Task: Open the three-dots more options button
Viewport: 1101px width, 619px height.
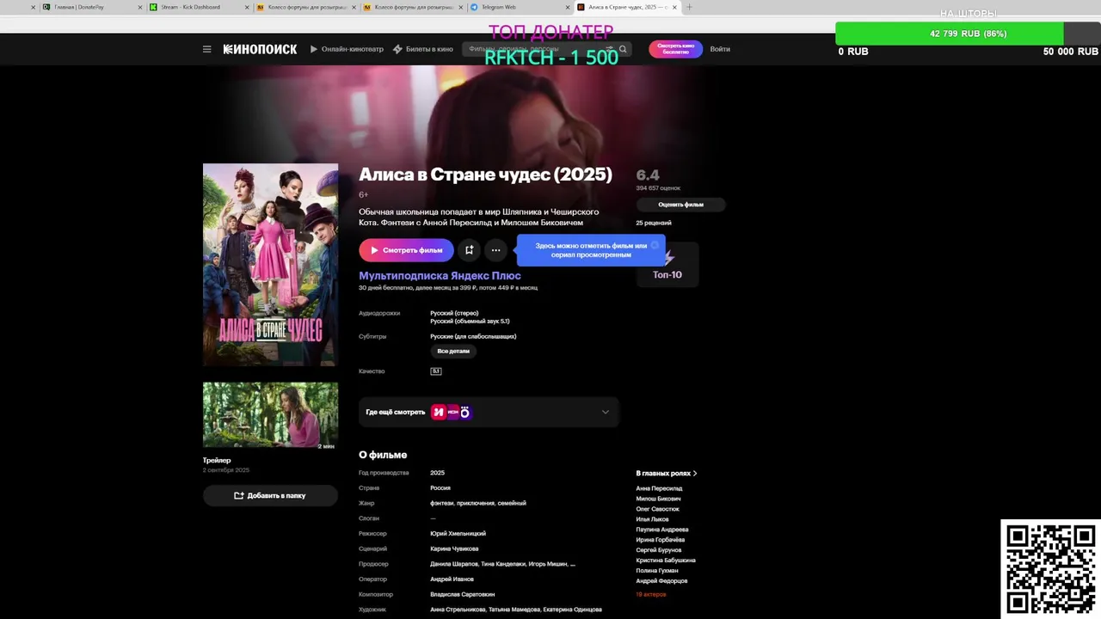Action: click(x=495, y=250)
